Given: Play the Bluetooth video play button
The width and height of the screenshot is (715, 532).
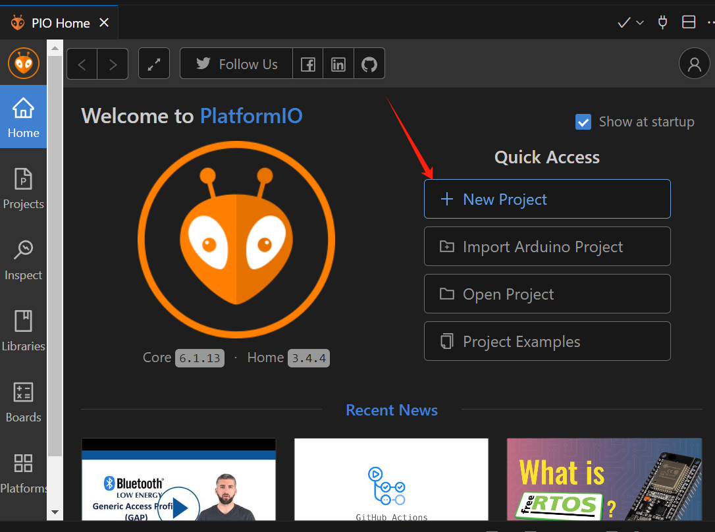Looking at the screenshot, I should (180, 507).
